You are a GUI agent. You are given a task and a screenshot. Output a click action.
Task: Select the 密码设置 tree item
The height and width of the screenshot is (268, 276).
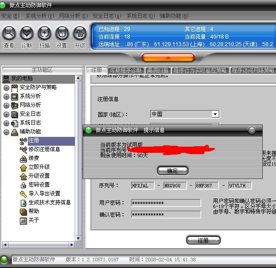39,185
